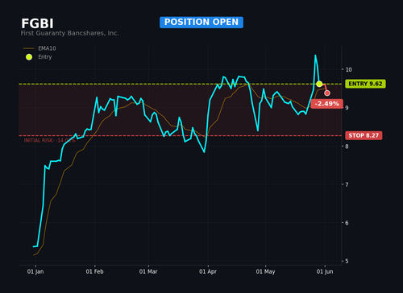The width and height of the screenshot is (403, 293).
Task: Click the ENTRY 9.62 price tag
Action: pos(365,84)
